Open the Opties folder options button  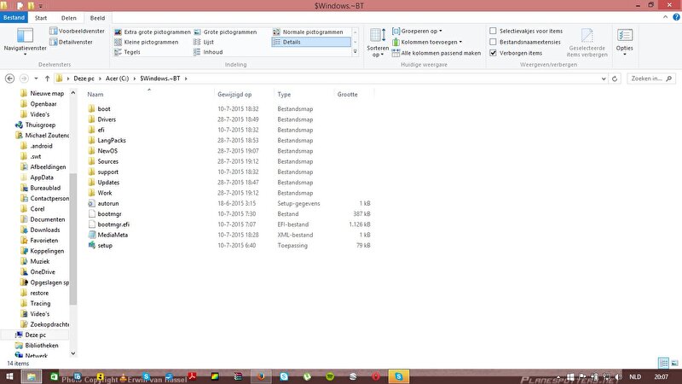pos(625,40)
